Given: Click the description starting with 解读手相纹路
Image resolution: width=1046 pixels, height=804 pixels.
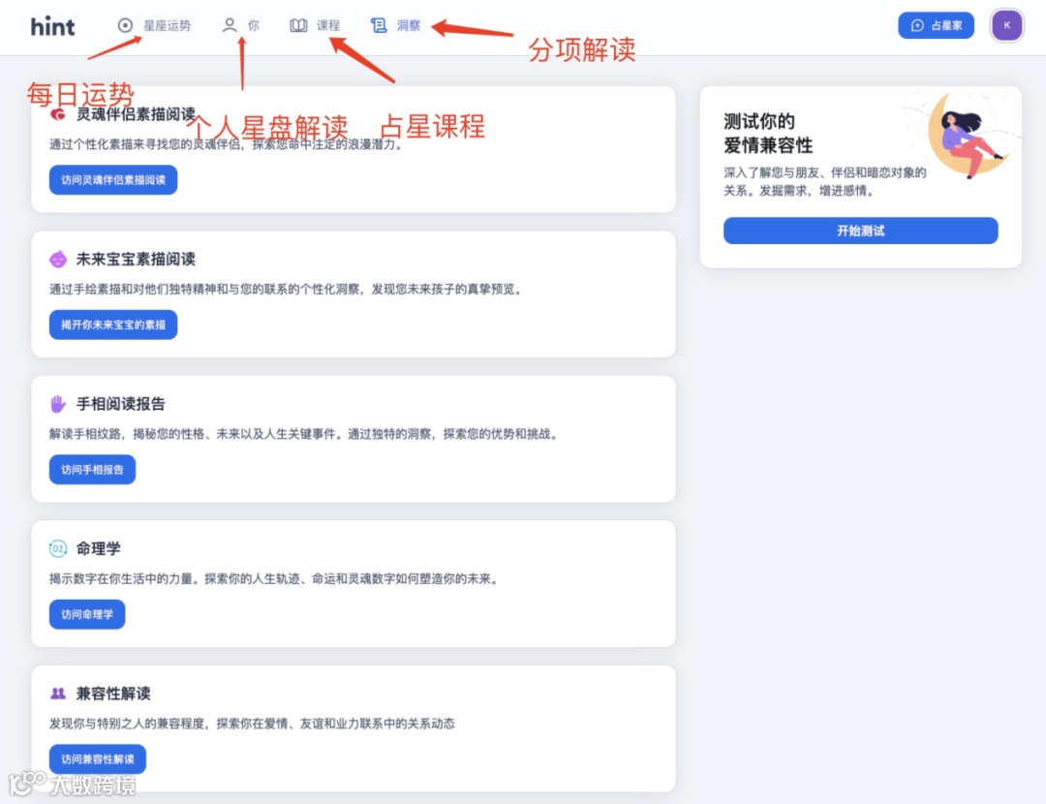Looking at the screenshot, I should [x=305, y=434].
